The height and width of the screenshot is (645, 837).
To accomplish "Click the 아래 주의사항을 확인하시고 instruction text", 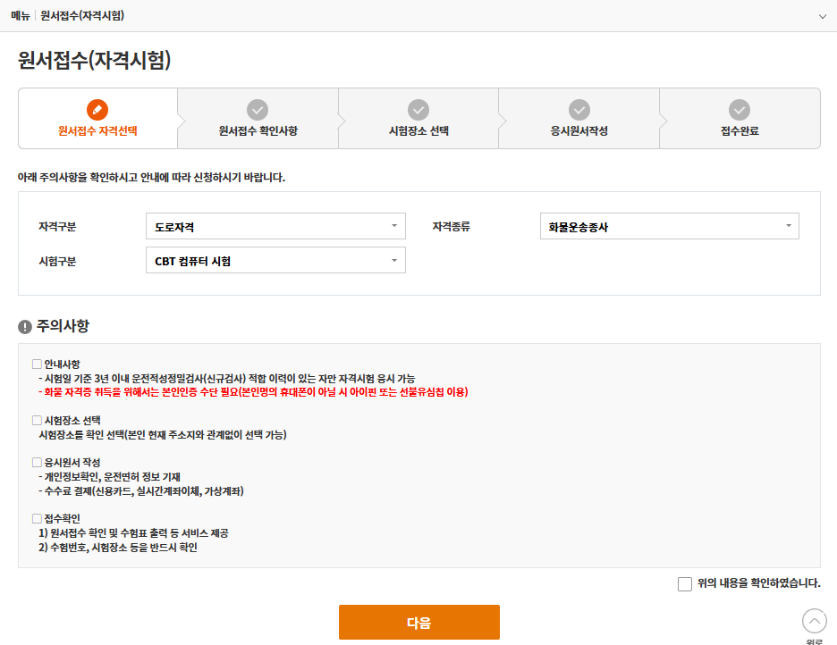I will [x=152, y=177].
